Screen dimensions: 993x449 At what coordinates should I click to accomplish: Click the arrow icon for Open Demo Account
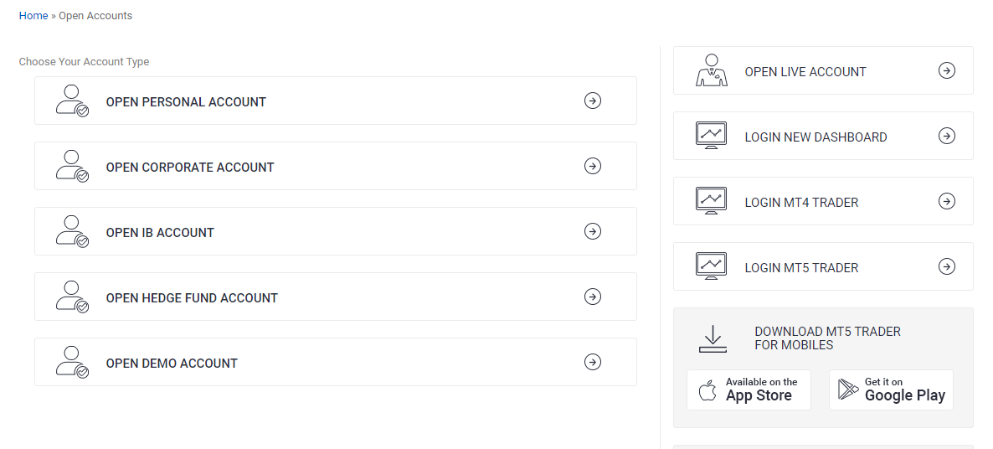click(x=592, y=362)
